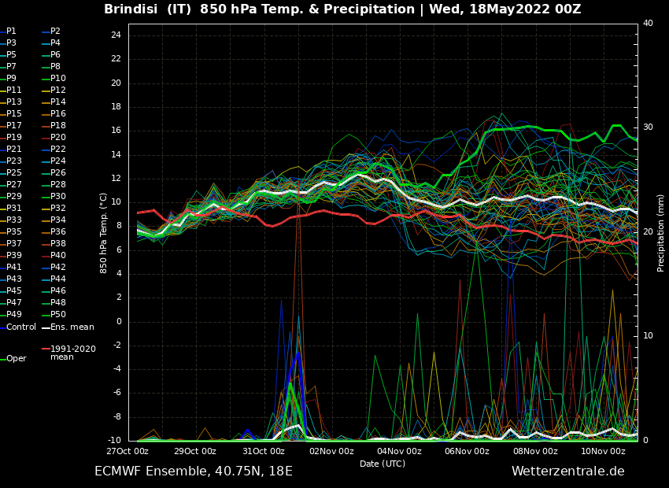Image resolution: width=669 pixels, height=488 pixels.
Task: Click the chart title starting with Brindisi
Action: click(x=342, y=9)
